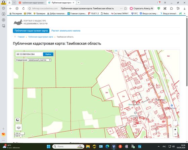The width and height of the screenshot is (188, 150).
Task: Click the page vertical scrollbar
Action: [x=187, y=52]
